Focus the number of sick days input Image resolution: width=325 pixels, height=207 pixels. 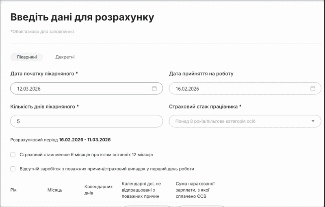pos(86,121)
